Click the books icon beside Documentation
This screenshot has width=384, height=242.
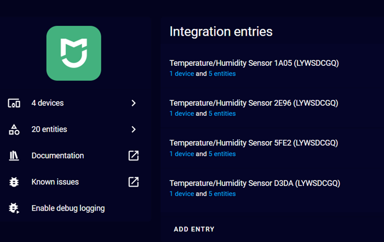tap(14, 156)
